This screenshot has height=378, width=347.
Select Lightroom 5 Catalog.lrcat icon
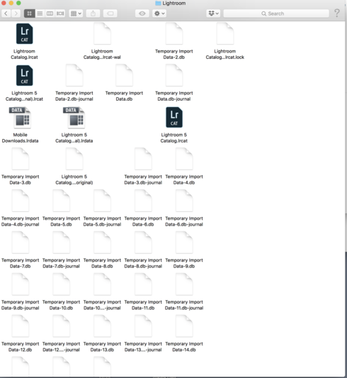point(174,118)
